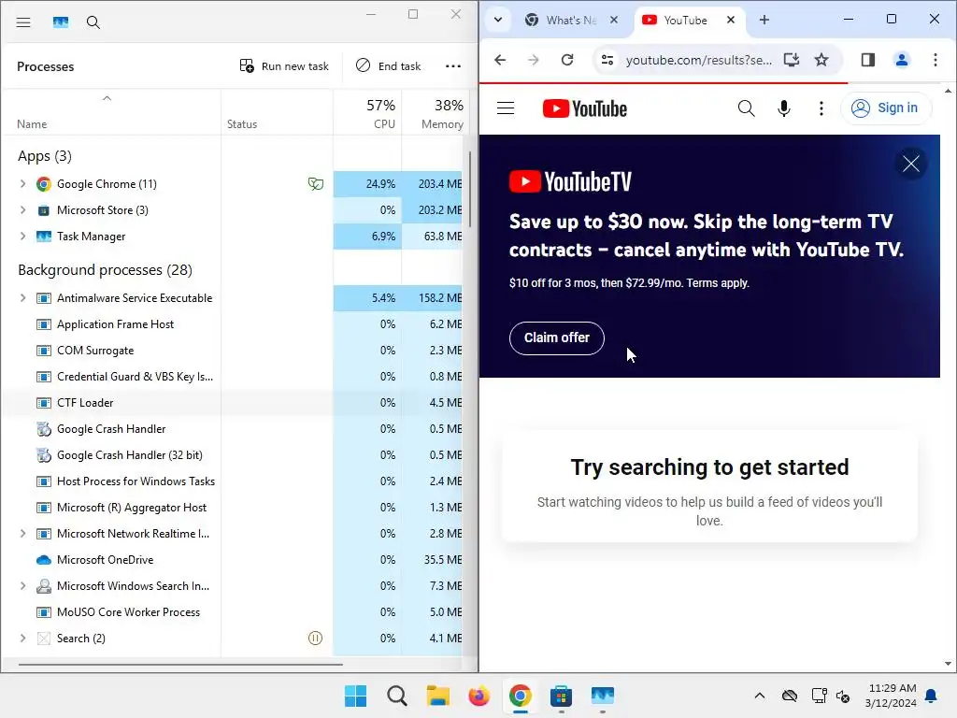
Task: Select Google Crash Handler (32 bit) icon
Action: 43,455
